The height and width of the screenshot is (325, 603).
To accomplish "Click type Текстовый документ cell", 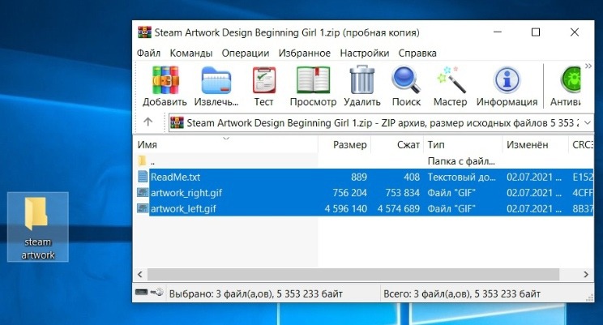I will [x=461, y=177].
